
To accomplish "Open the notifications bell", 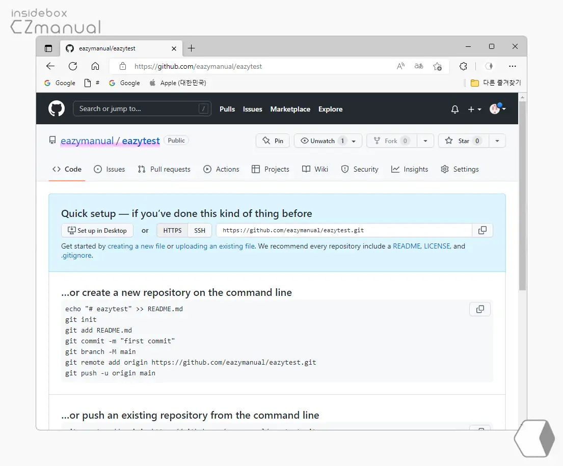I will (x=454, y=109).
